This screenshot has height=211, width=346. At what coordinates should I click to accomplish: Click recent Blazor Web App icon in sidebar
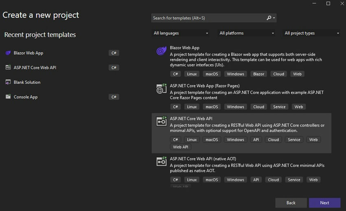pos(8,53)
